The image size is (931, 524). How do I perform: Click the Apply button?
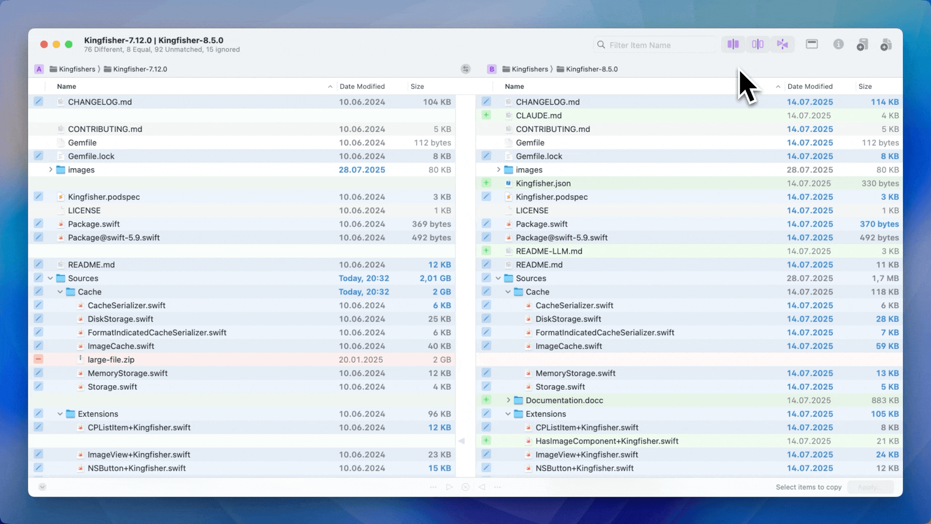tap(870, 487)
